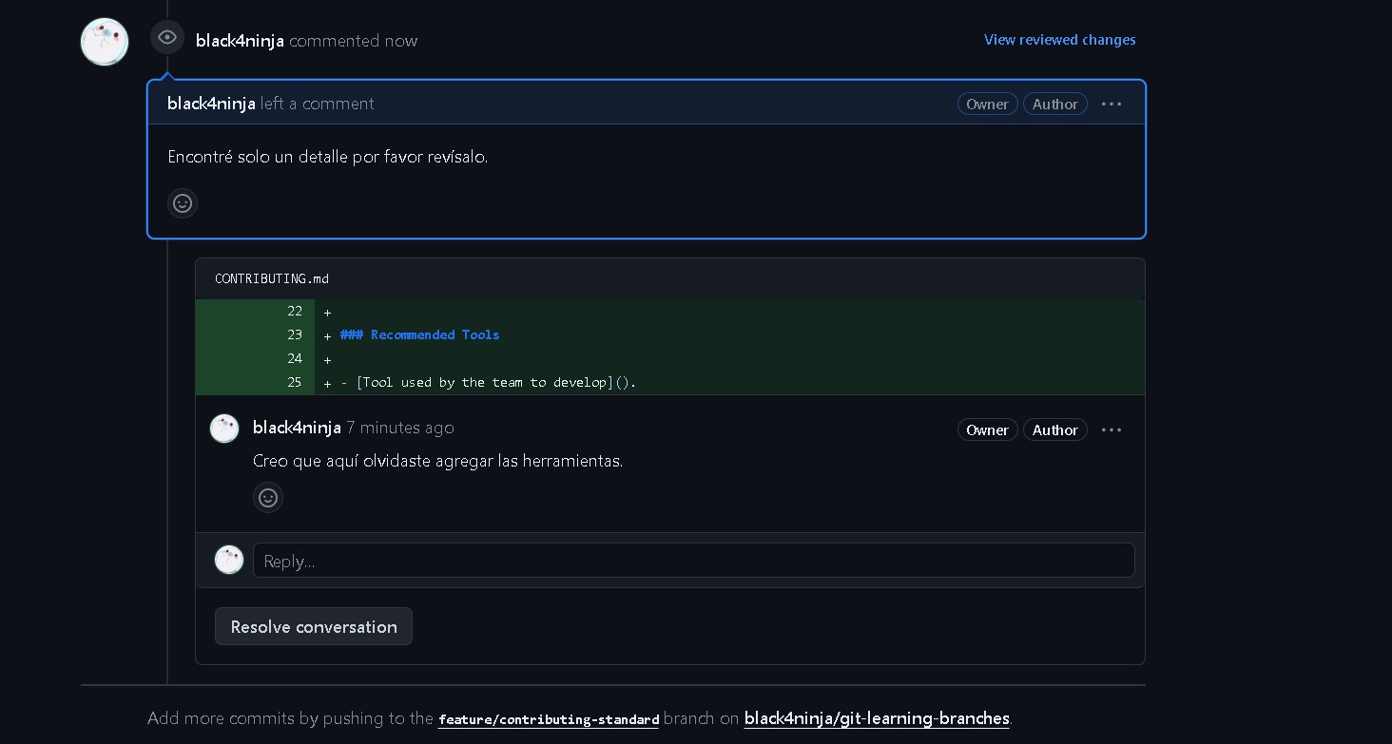Click the feature/contributing-standard branch name
The width and height of the screenshot is (1392, 744).
549,719
